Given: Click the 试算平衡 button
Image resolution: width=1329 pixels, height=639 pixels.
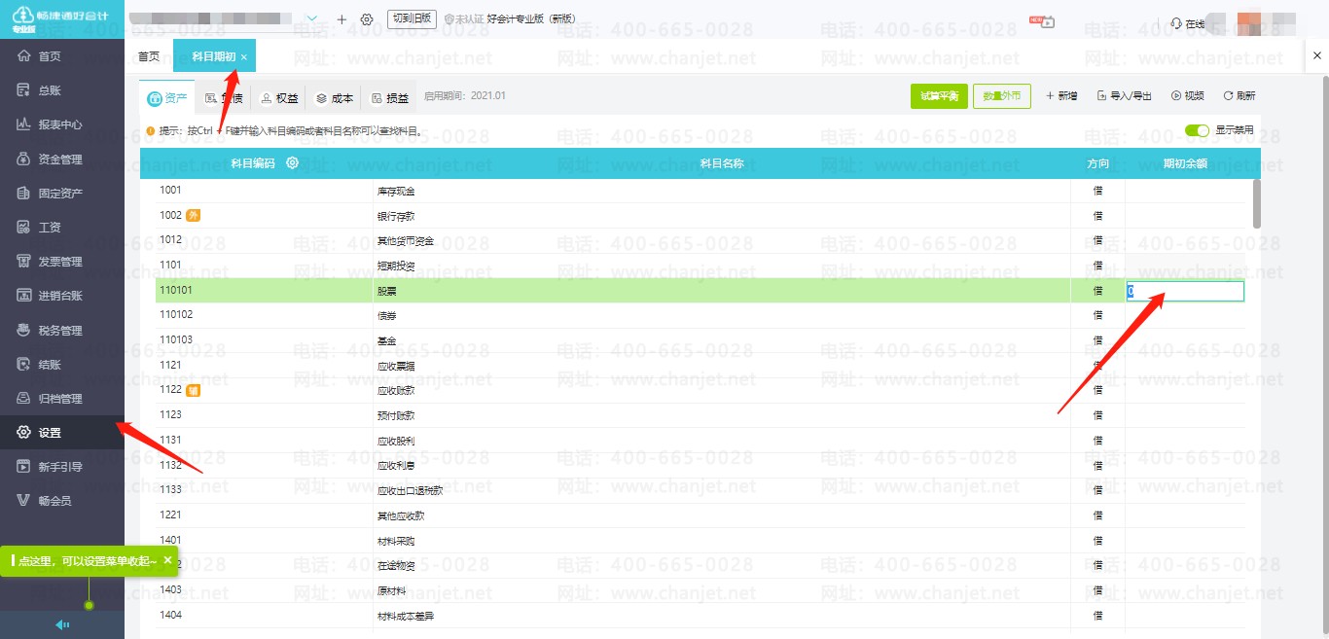Looking at the screenshot, I should click(x=939, y=95).
